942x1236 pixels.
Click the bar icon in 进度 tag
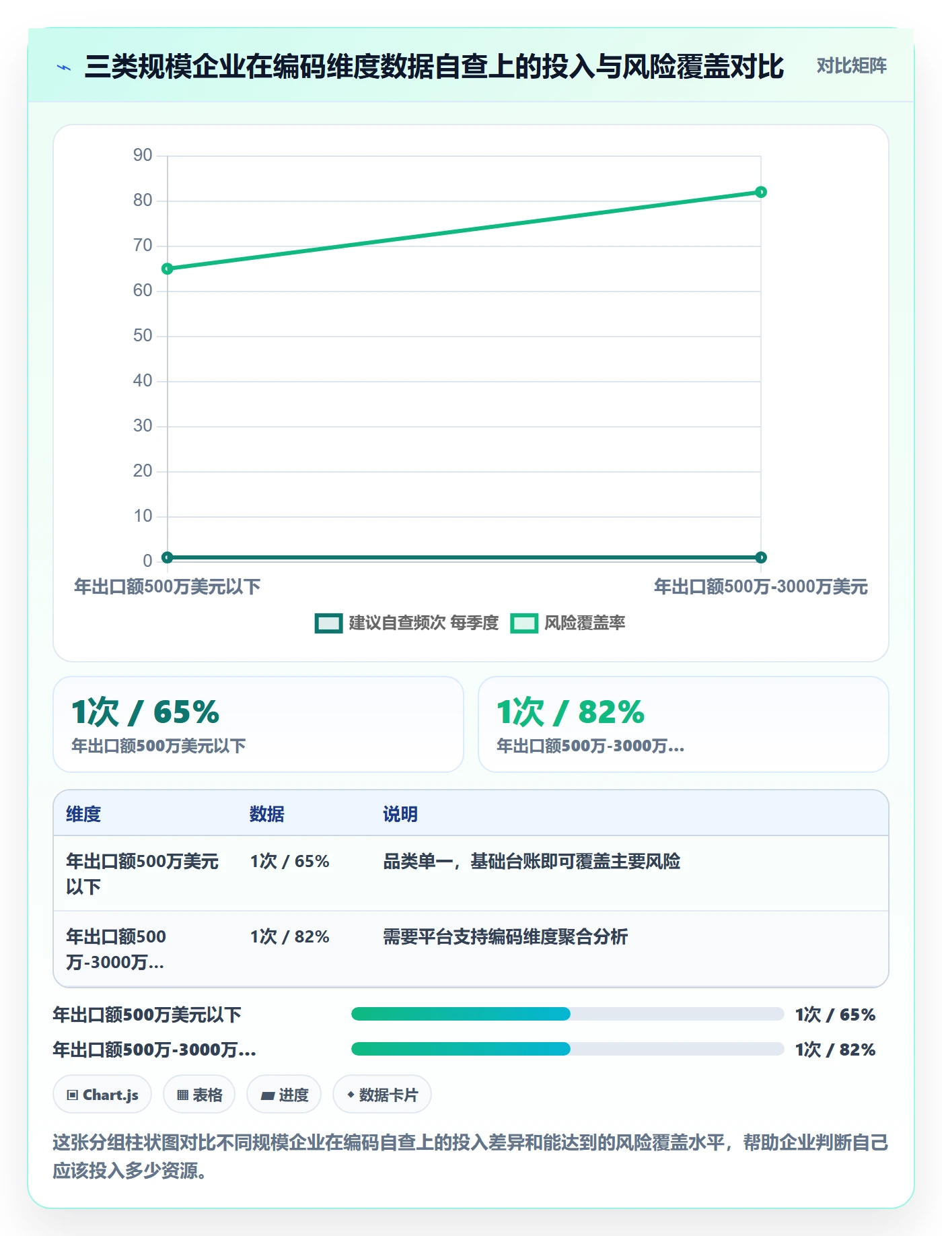(268, 1096)
